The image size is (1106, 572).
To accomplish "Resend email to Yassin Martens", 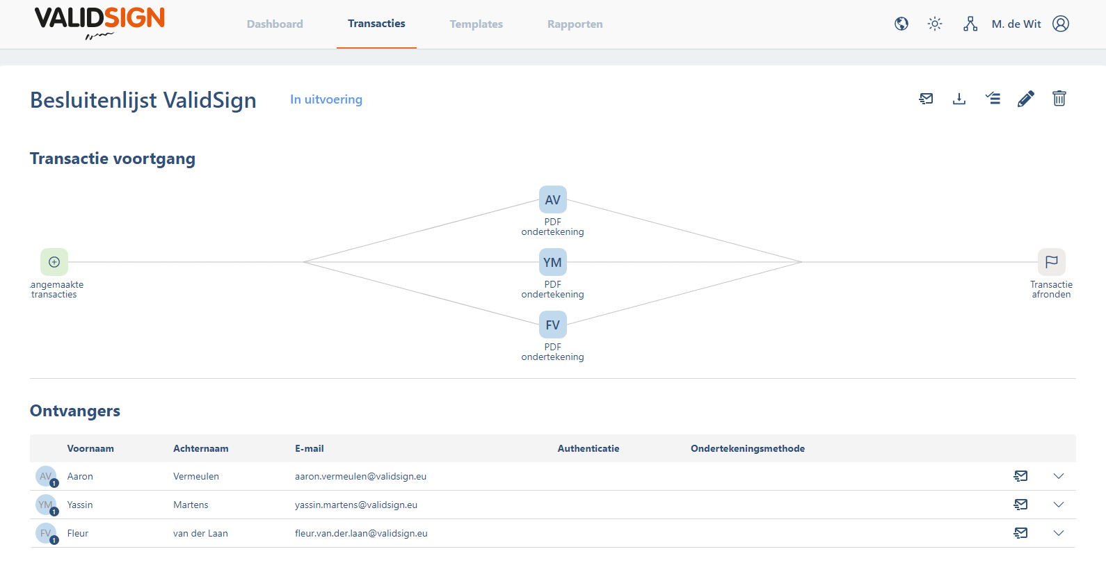I will (1021, 505).
